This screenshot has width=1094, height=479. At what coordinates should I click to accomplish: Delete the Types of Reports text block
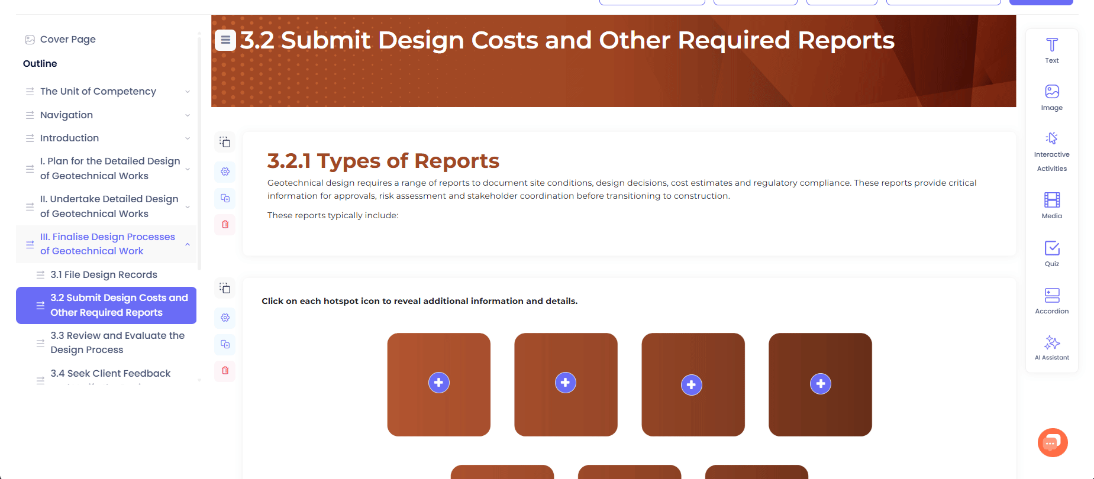click(225, 224)
